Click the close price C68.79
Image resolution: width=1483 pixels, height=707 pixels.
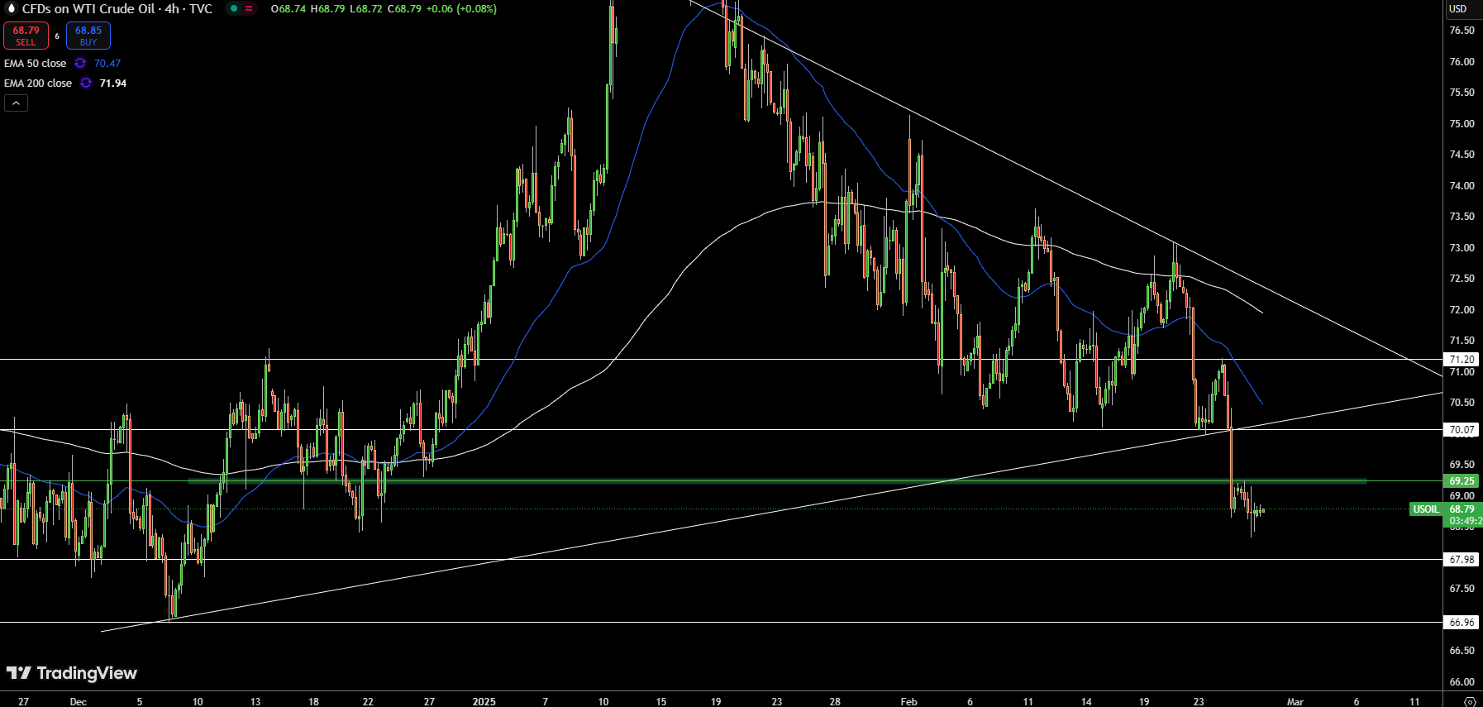[405, 8]
